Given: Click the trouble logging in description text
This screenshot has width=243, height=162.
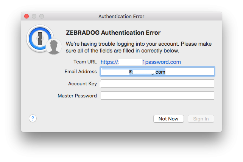Looking at the screenshot, I should pyautogui.click(x=139, y=47).
